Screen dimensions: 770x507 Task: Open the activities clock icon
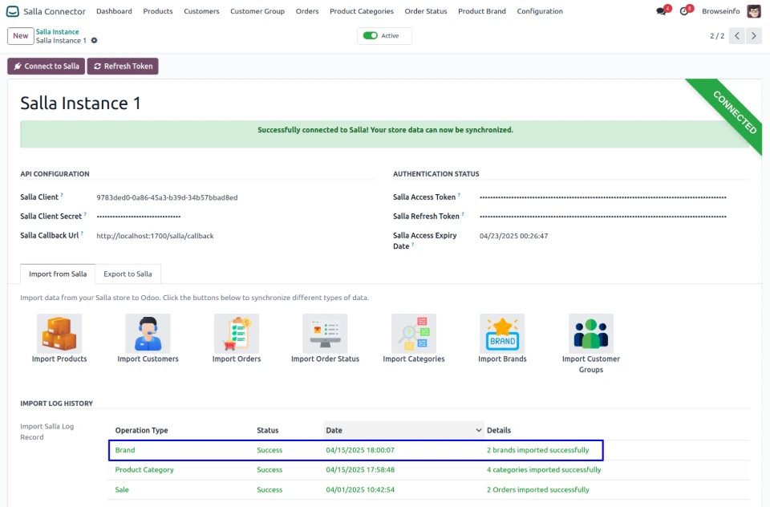click(684, 11)
